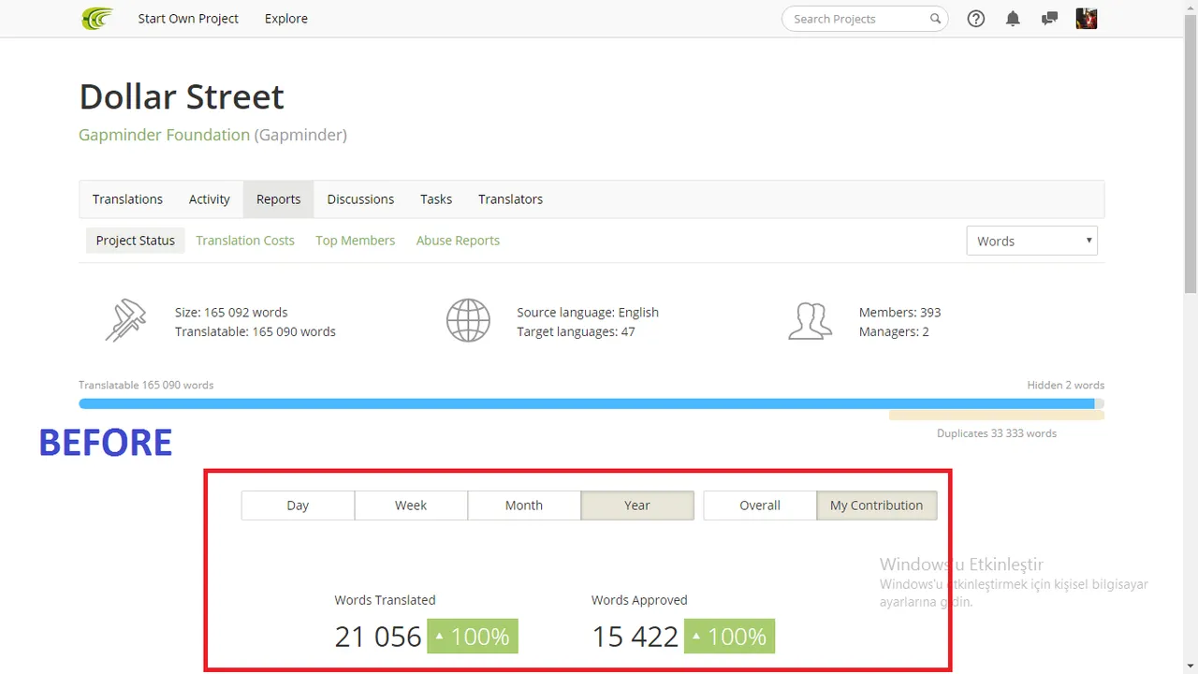
Task: Click the blue translation progress bar
Action: pyautogui.click(x=587, y=403)
